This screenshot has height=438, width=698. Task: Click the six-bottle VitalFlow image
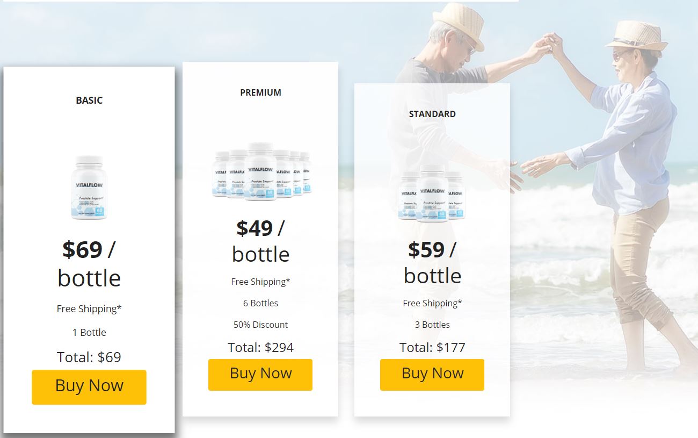tap(261, 172)
